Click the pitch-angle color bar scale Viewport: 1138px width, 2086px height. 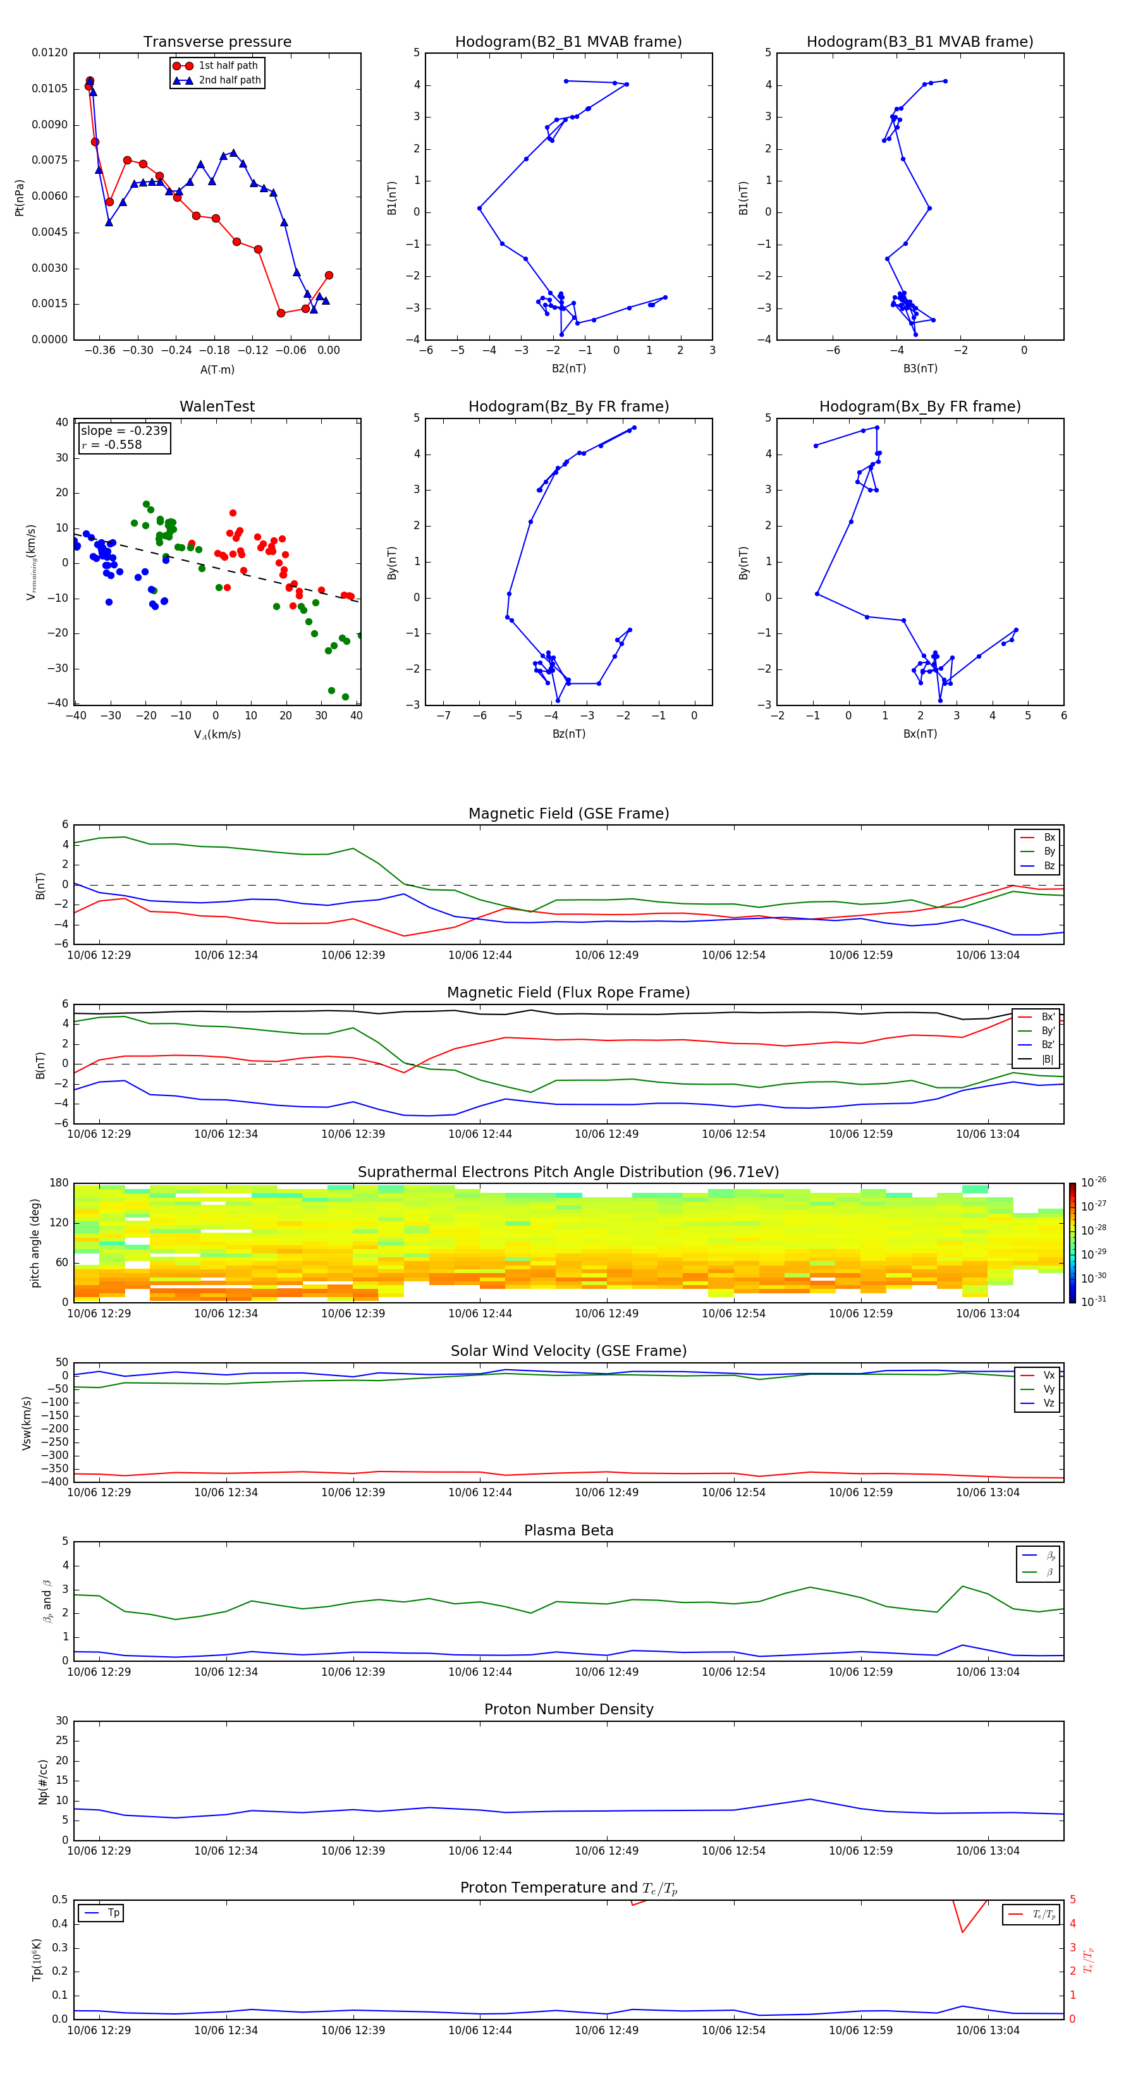(1072, 1243)
